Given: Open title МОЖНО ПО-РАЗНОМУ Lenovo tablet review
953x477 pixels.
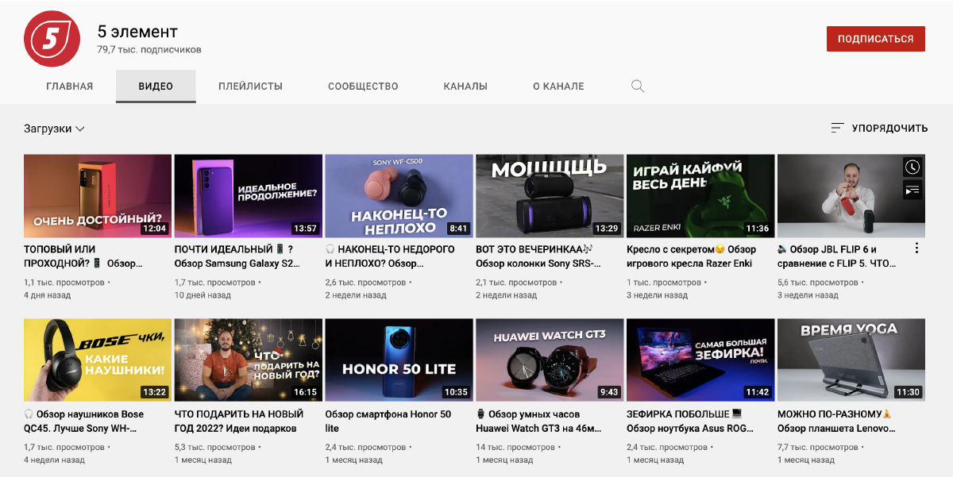Looking at the screenshot, I should click(835, 421).
